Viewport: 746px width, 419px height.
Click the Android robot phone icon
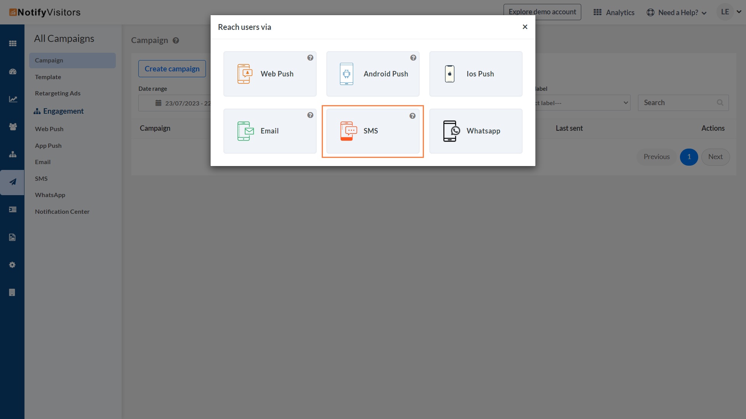346,74
